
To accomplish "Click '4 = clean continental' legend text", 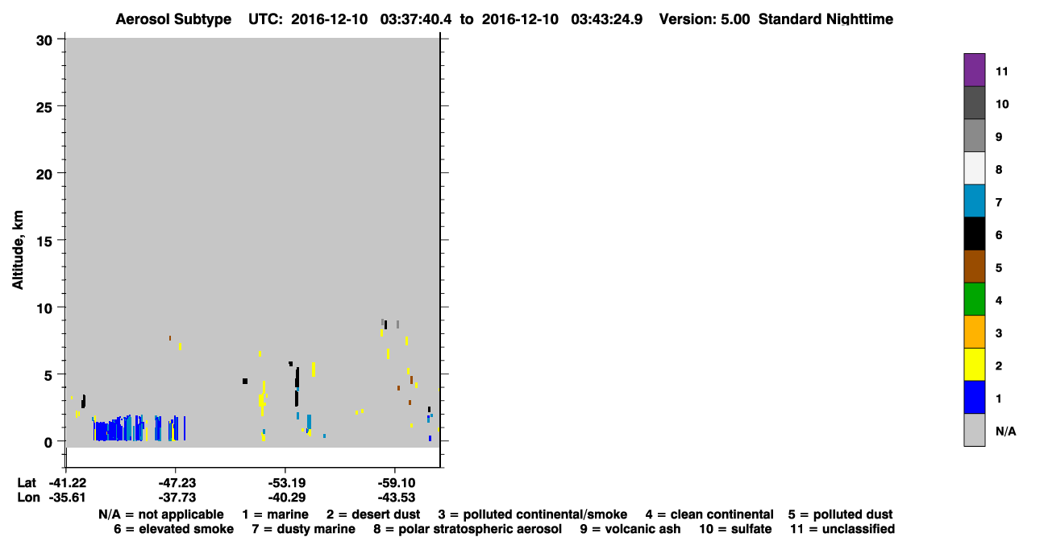I will [709, 514].
